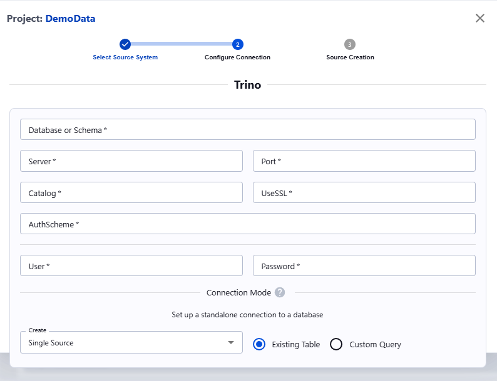Image resolution: width=497 pixels, height=381 pixels.
Task: Click the step 2 circle icon
Action: pyautogui.click(x=238, y=44)
